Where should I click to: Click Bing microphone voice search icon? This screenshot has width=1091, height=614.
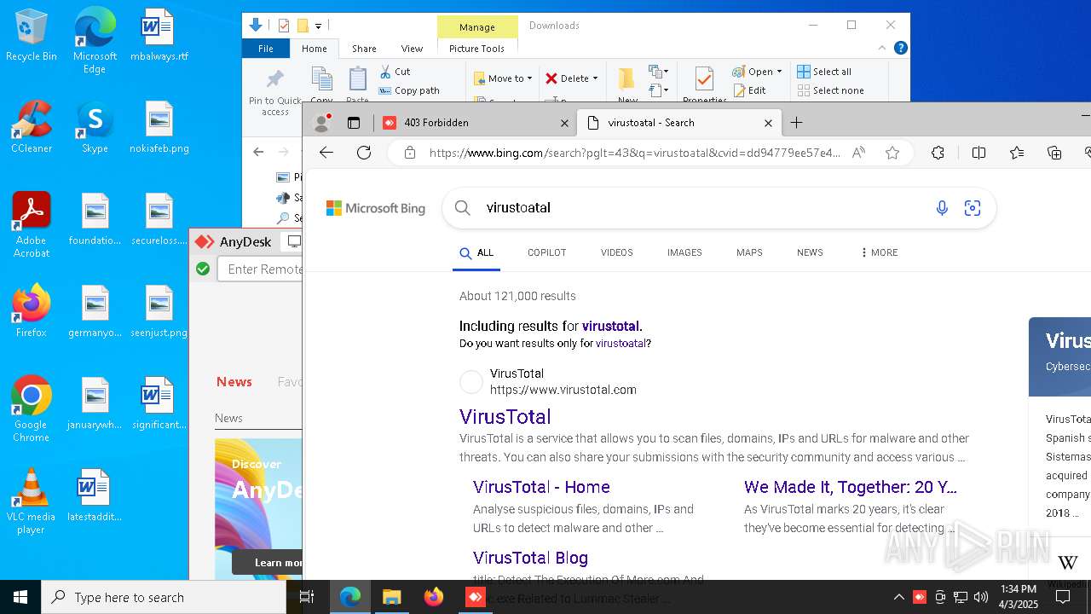coord(942,208)
